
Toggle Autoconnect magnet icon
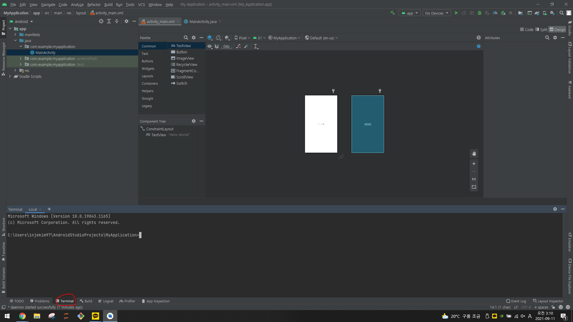217,47
